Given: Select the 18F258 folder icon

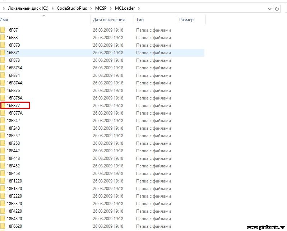Looking at the screenshot, I should click(3, 143).
